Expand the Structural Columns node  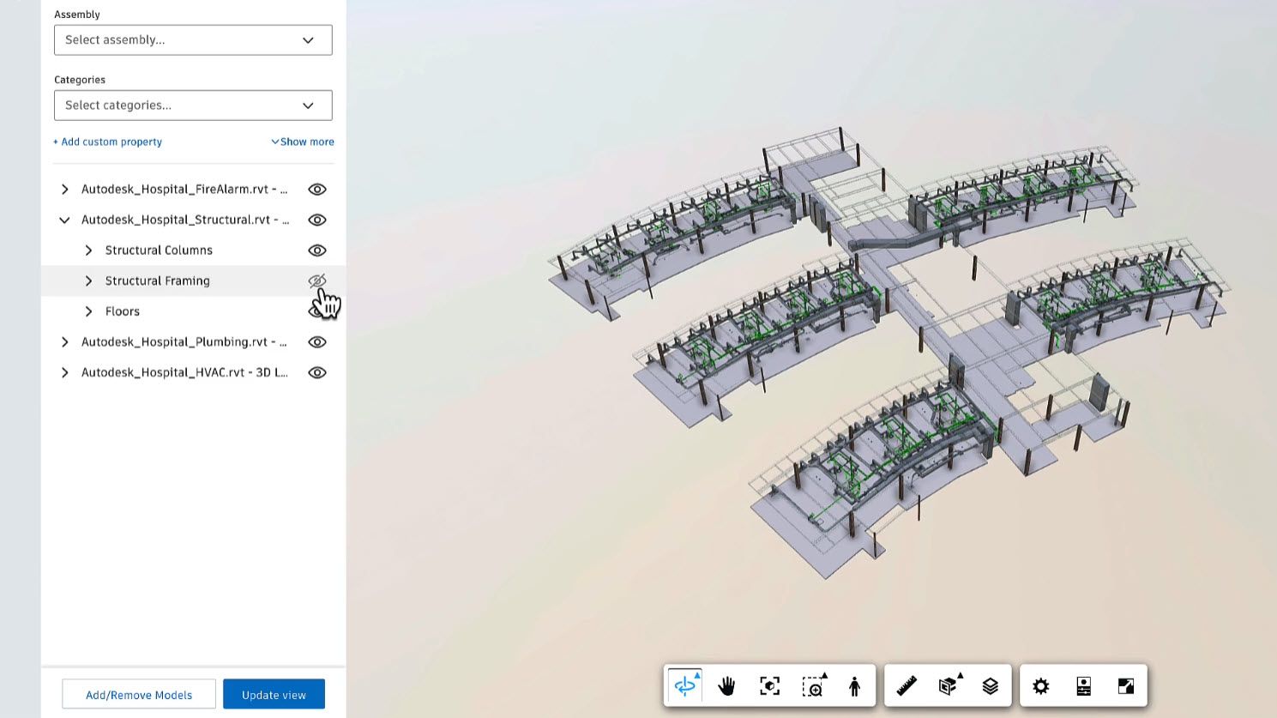point(88,250)
